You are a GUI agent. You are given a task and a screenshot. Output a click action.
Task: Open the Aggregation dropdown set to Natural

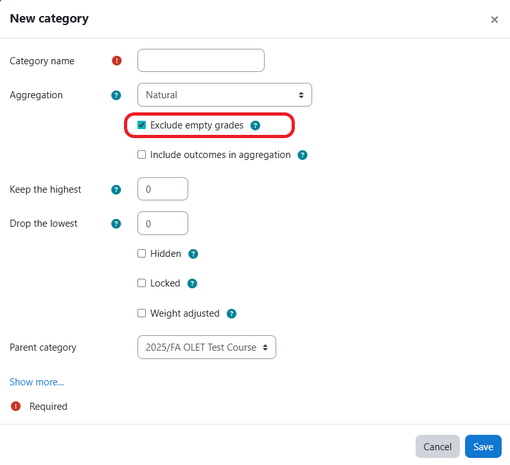click(224, 95)
